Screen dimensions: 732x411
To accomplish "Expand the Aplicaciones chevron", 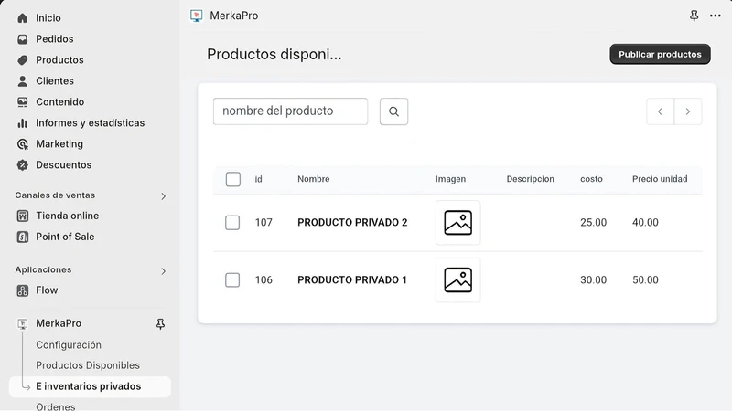I will [x=163, y=270].
